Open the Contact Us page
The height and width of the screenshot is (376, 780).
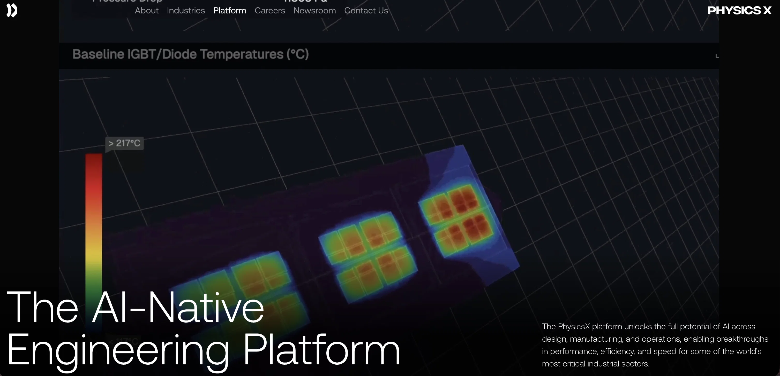366,11
